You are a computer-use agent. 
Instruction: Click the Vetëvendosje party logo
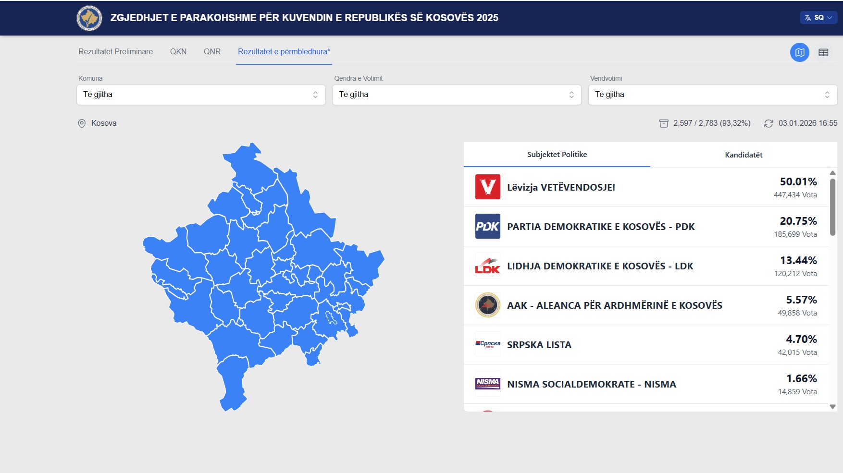tap(487, 187)
